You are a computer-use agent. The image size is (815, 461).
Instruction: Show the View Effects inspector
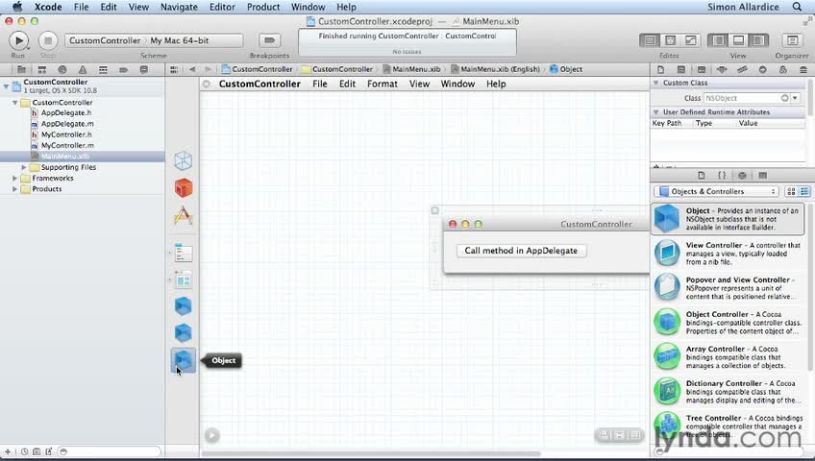(803, 69)
